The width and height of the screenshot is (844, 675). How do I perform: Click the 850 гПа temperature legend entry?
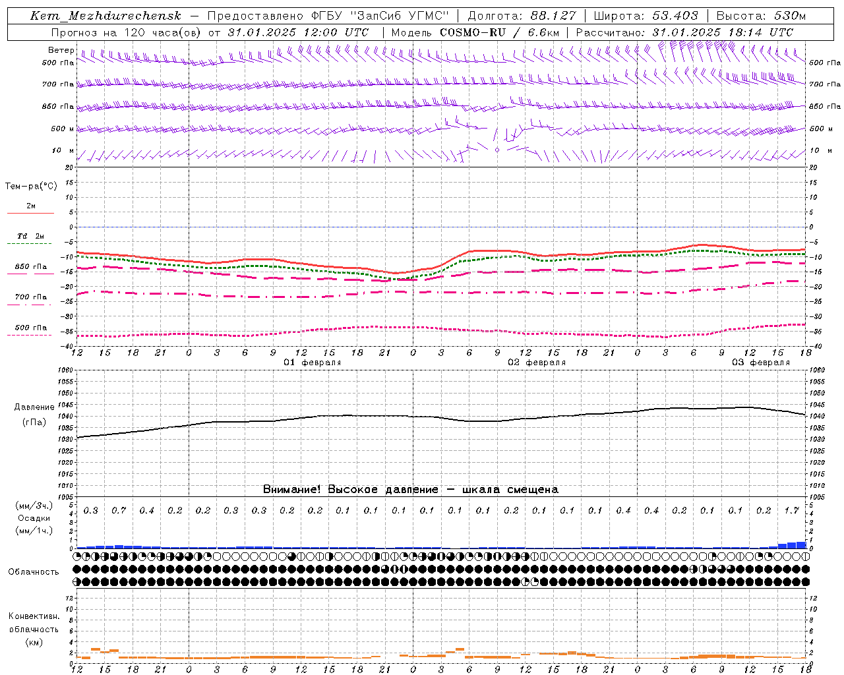[x=31, y=267]
